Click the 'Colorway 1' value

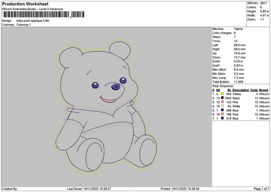(23, 25)
